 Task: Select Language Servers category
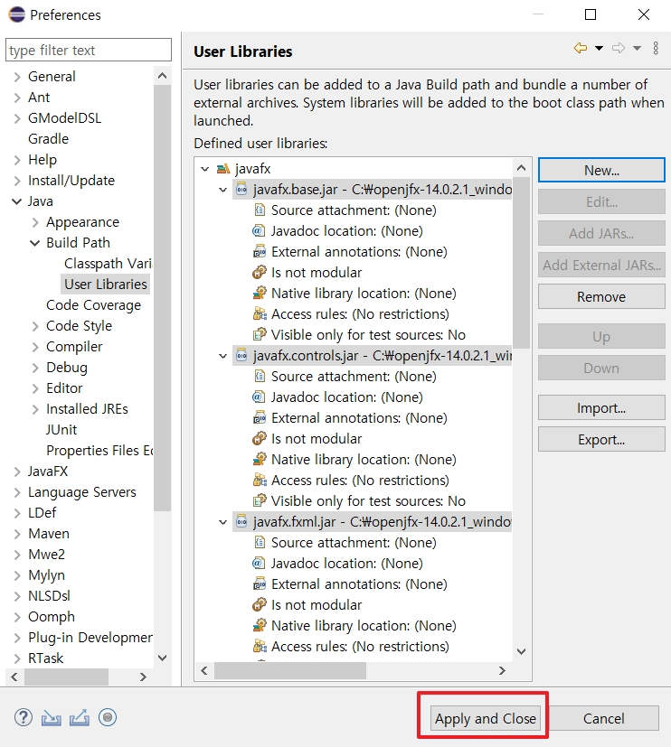click(82, 492)
